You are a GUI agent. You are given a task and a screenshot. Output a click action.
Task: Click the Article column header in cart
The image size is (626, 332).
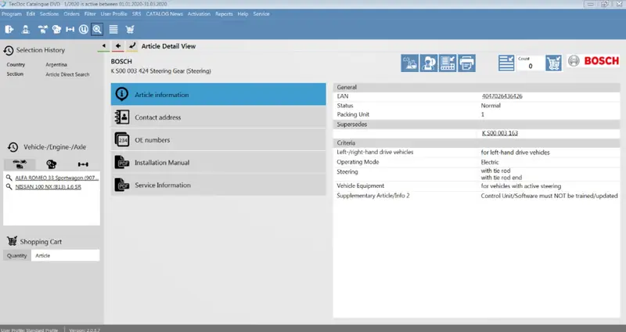pos(66,256)
